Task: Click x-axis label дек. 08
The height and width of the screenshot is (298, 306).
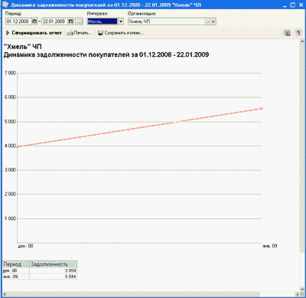Action: tap(25, 246)
